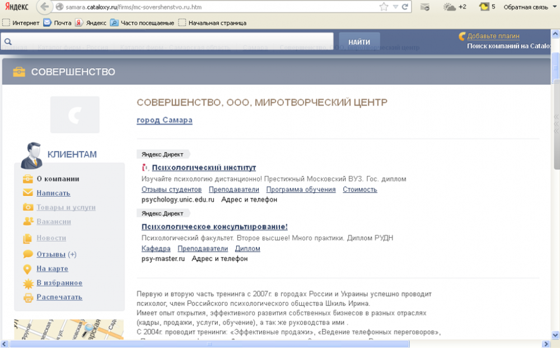
Task: Follow the город Самара link
Action: point(164,120)
